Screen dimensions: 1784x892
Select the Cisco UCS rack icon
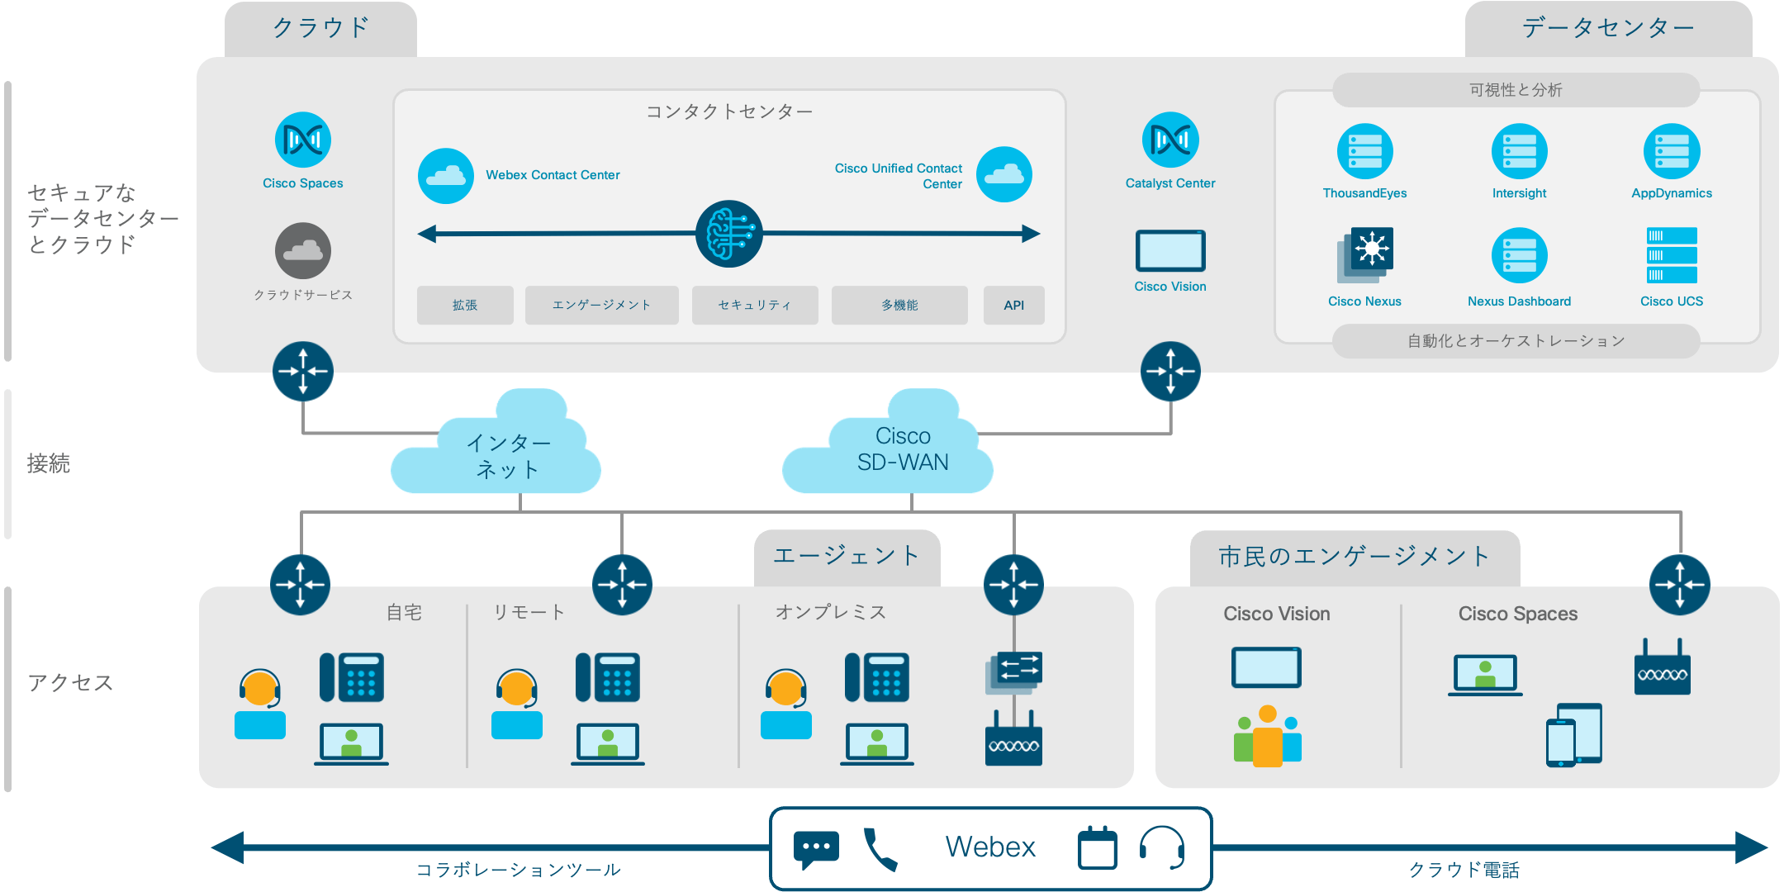(1672, 255)
